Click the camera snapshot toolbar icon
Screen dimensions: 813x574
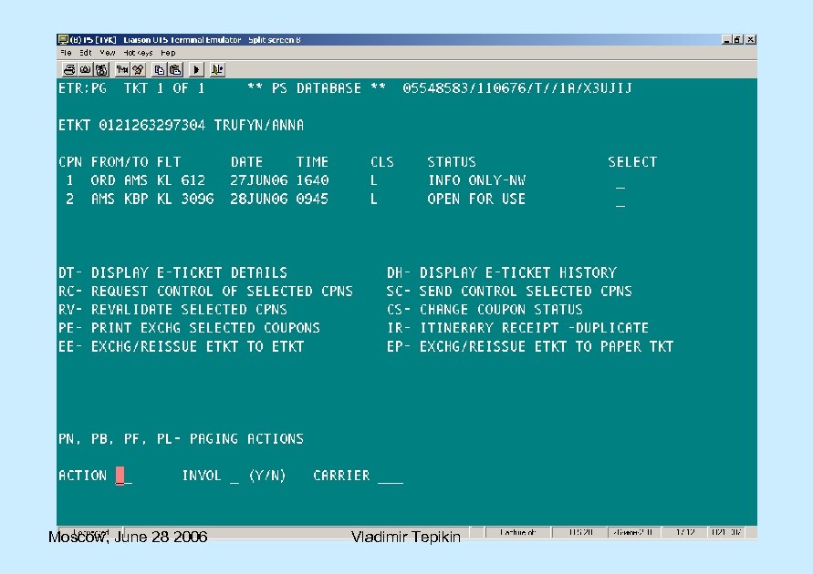[x=86, y=69]
